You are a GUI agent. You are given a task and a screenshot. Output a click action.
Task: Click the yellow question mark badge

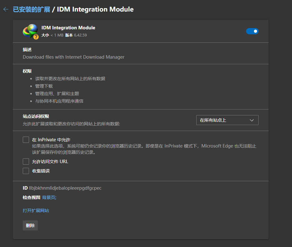(36, 37)
